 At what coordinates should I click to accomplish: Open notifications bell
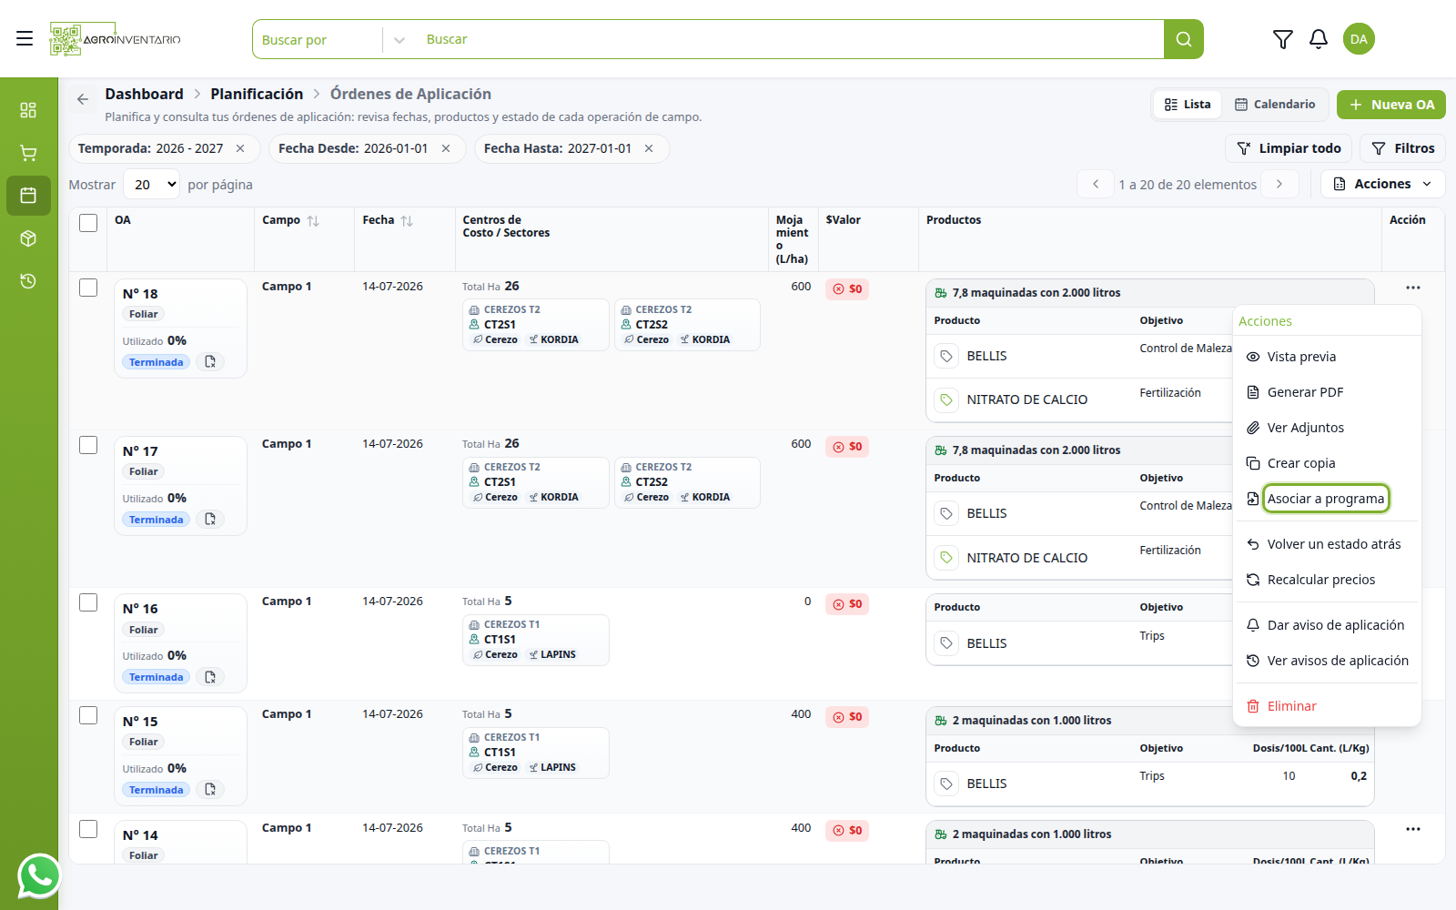[1319, 39]
